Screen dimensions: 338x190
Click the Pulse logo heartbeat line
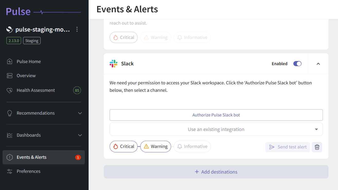57,12
